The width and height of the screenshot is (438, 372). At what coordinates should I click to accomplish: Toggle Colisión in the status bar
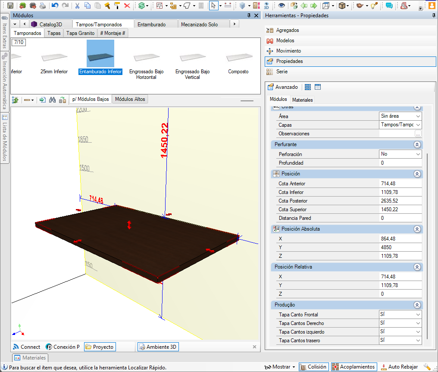coord(314,367)
